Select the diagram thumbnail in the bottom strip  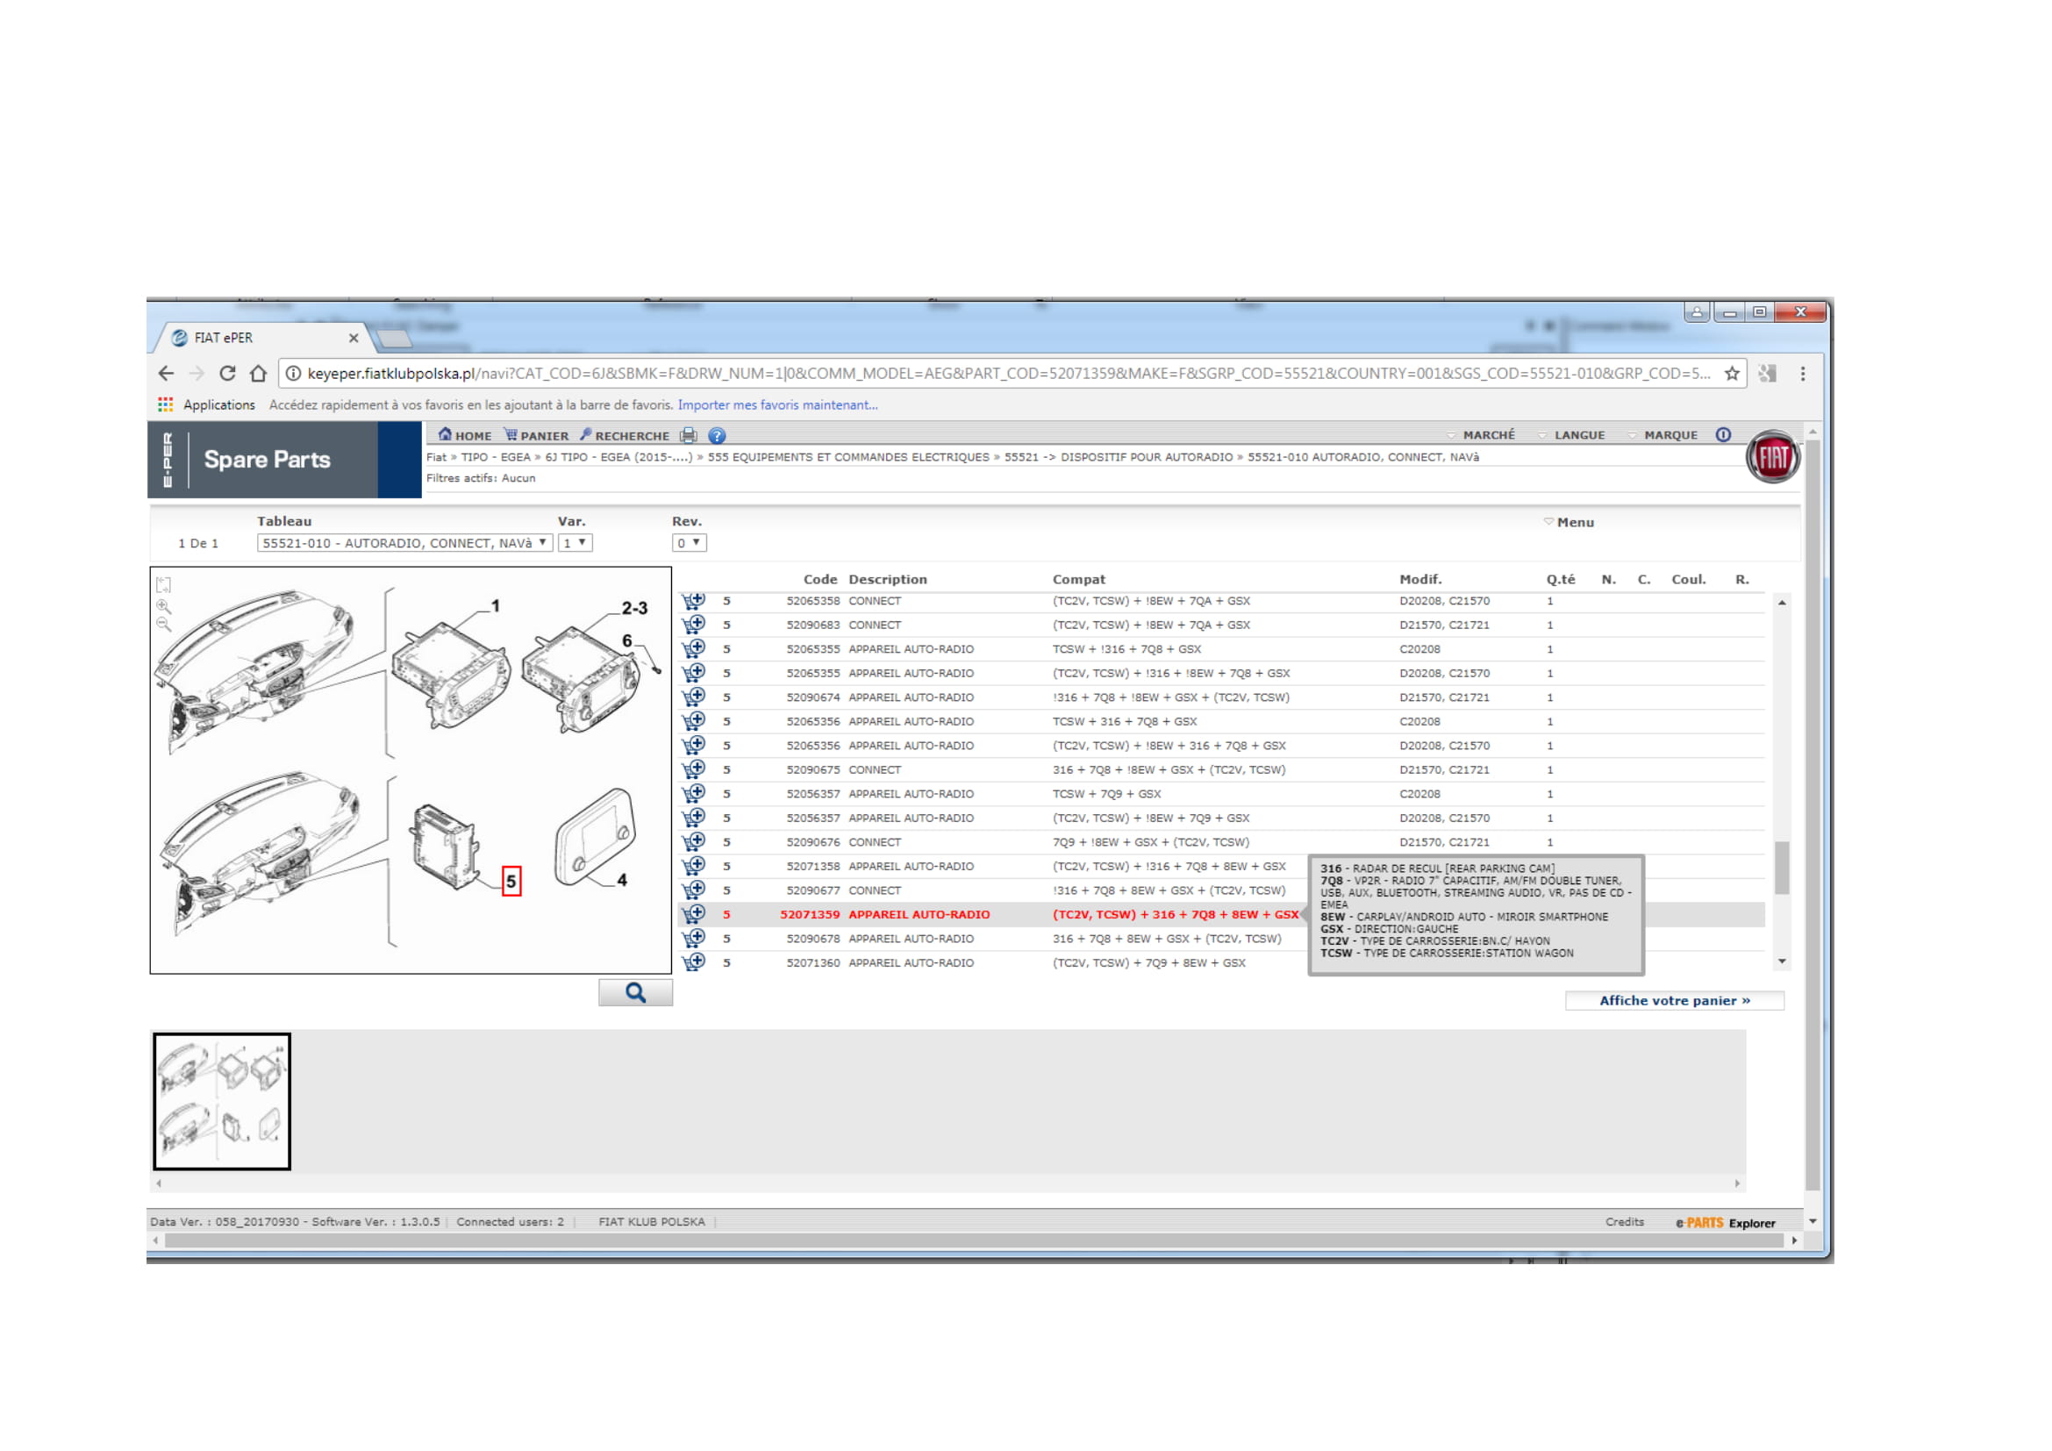point(222,1101)
